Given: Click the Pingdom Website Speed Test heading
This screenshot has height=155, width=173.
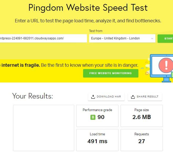Looking at the screenshot, I should (x=88, y=8).
